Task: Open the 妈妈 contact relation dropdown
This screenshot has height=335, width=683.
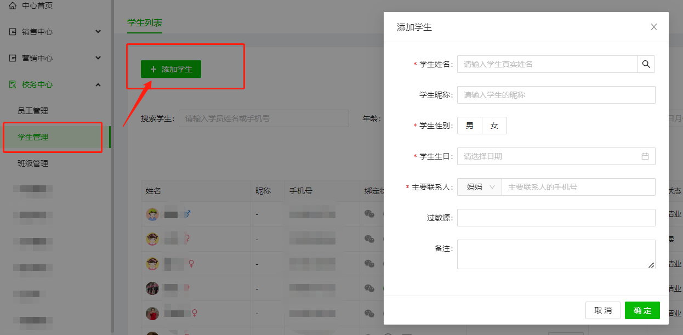Action: click(480, 187)
